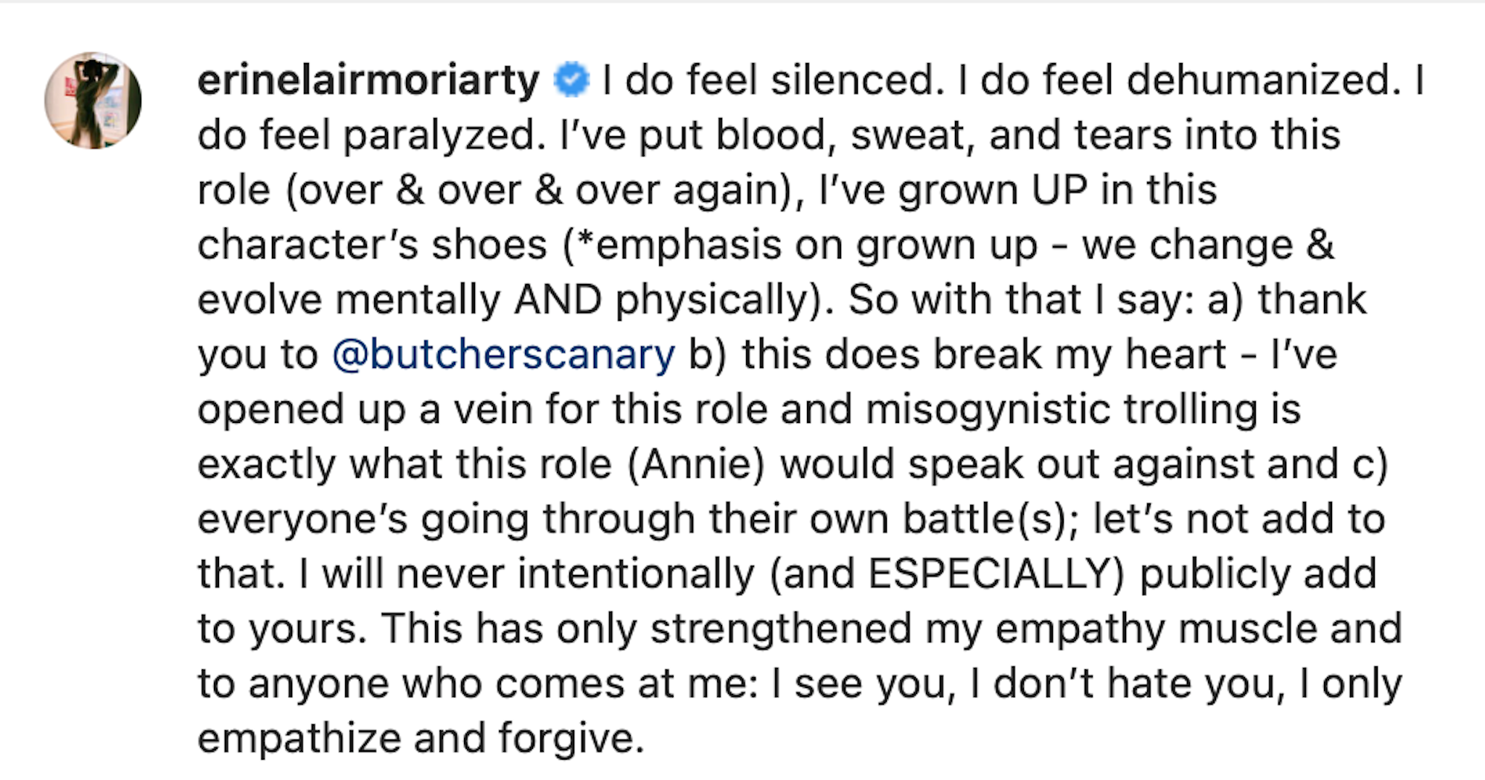1485x780 pixels.
Task: Click the erinelairmoriarty username
Action: tap(368, 80)
